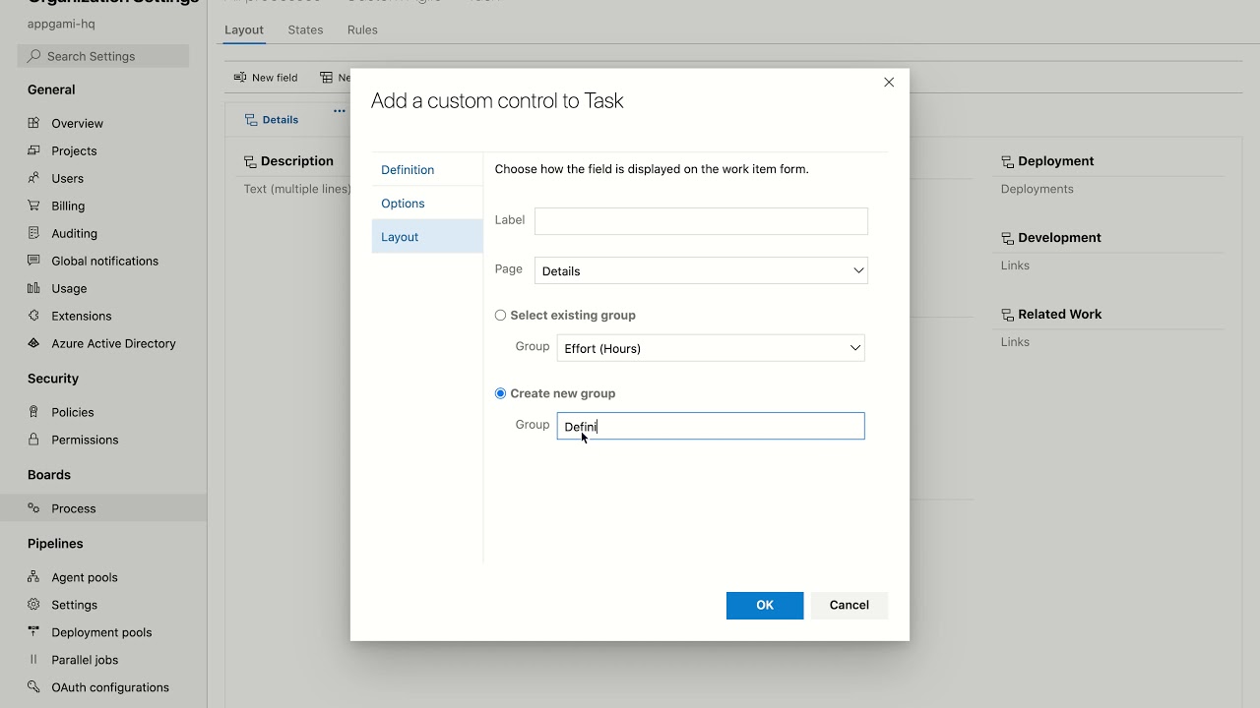
Task: Click the Process gears icon
Action: click(33, 508)
